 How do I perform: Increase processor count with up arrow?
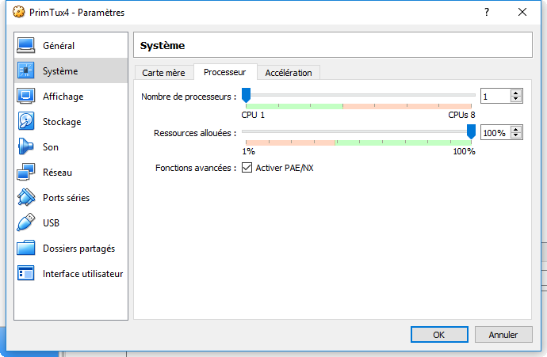516,93
